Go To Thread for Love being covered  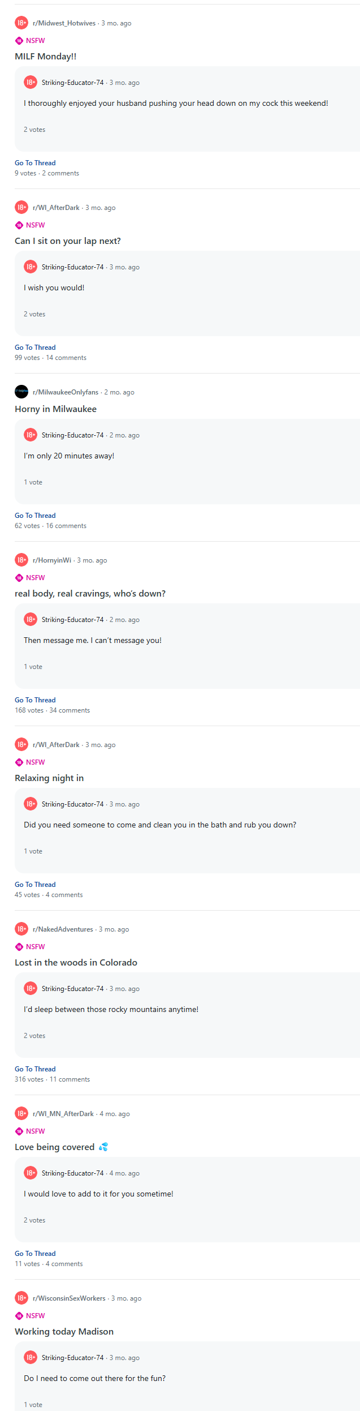[x=35, y=1254]
